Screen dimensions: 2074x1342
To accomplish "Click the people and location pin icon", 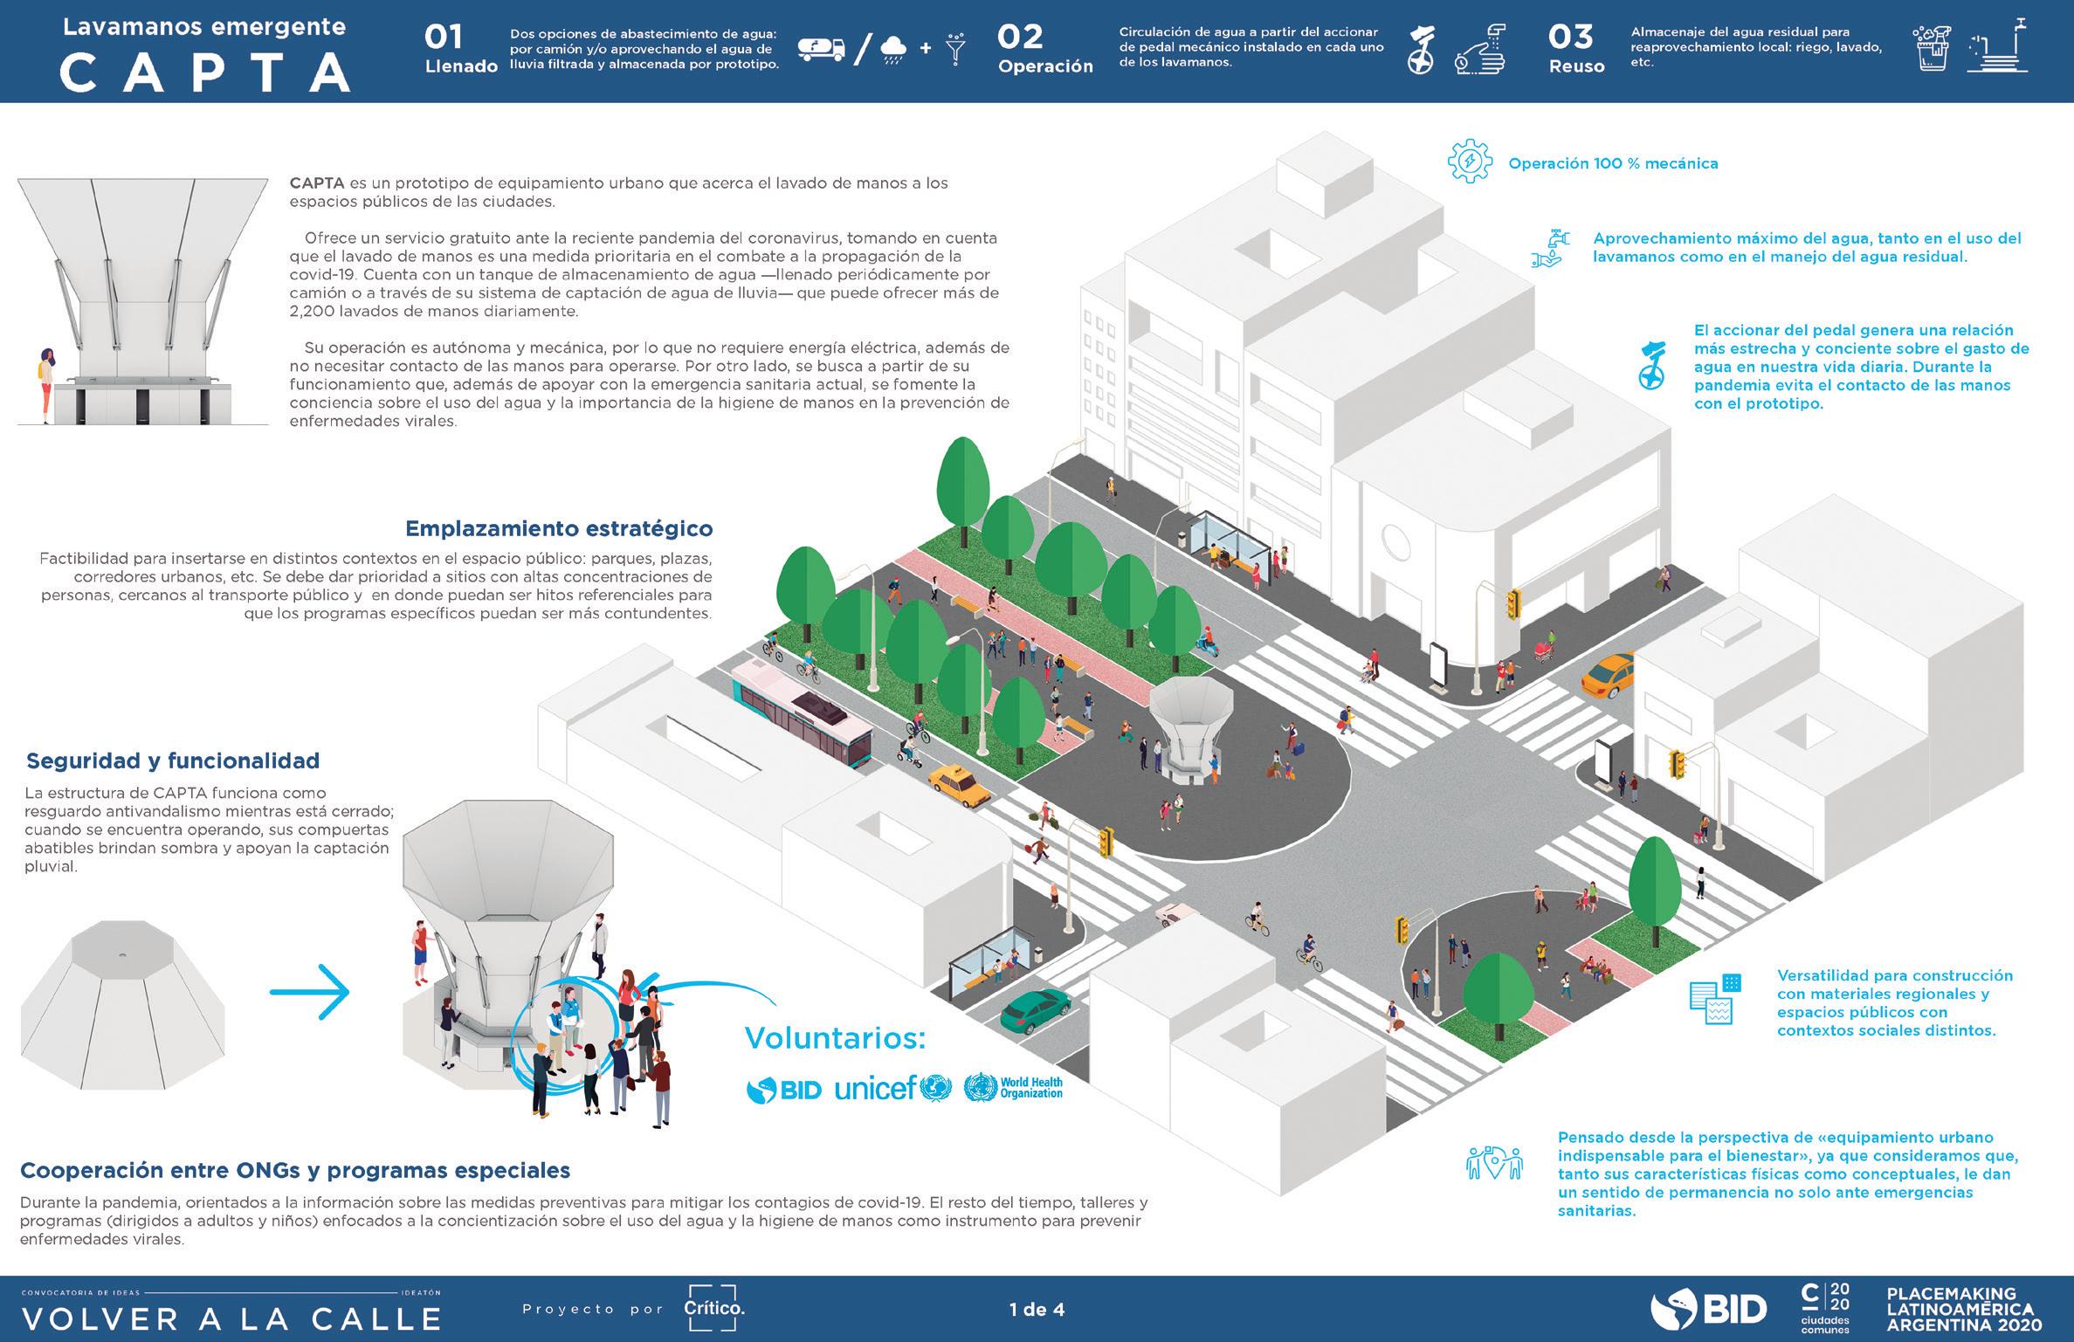I will click(1494, 1162).
